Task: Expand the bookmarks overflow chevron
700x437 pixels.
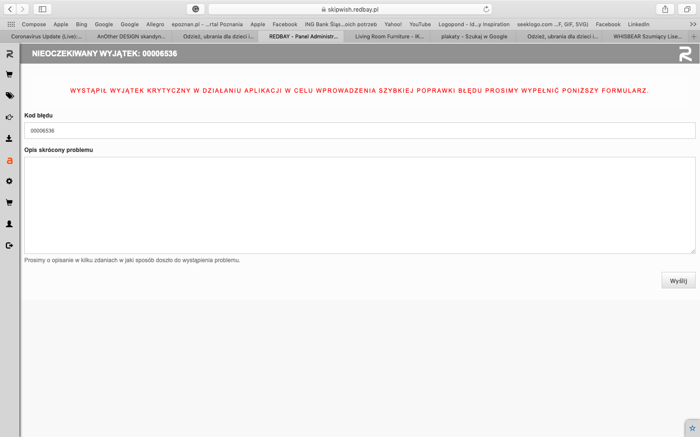Action: (693, 24)
